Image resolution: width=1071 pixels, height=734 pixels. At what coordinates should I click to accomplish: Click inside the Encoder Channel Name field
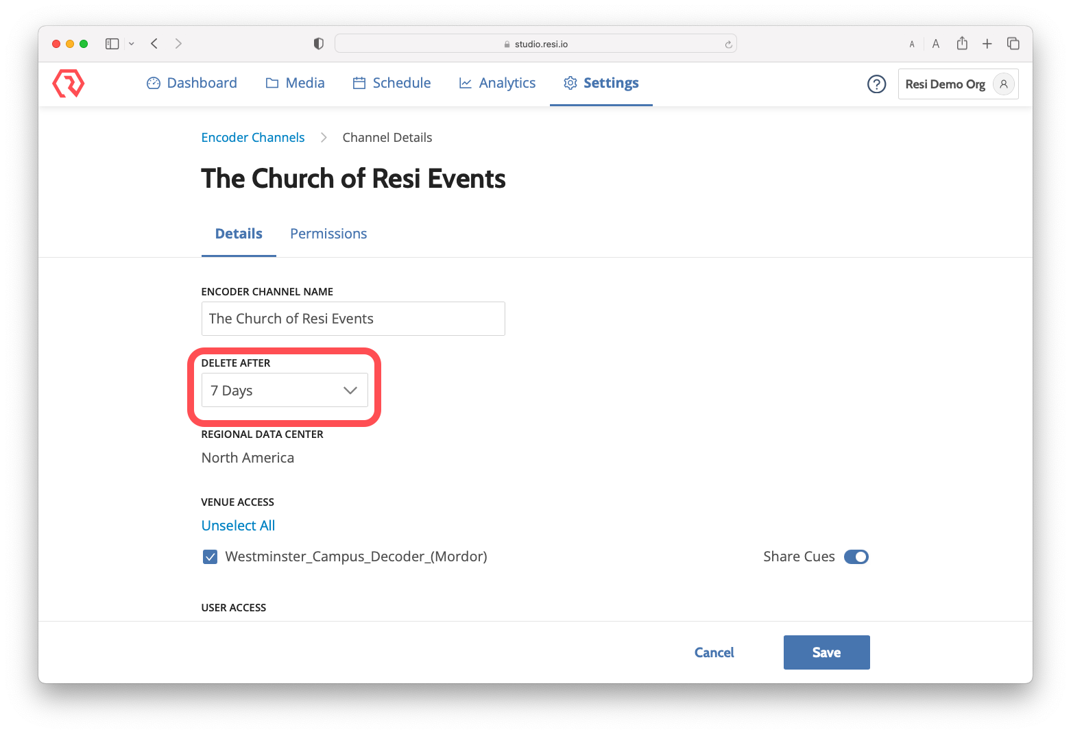pos(352,318)
